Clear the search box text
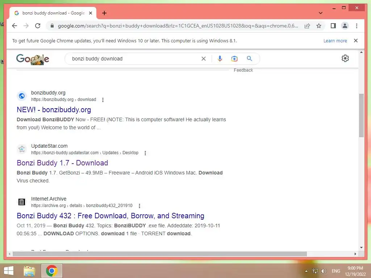Viewport: 371px width, 278px height. pos(204,59)
